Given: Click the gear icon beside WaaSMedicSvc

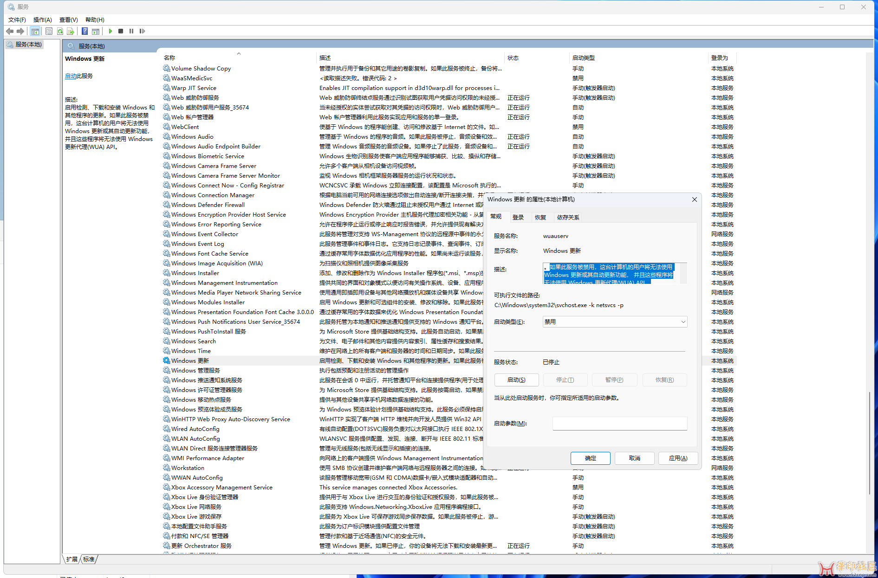Looking at the screenshot, I should (166, 78).
